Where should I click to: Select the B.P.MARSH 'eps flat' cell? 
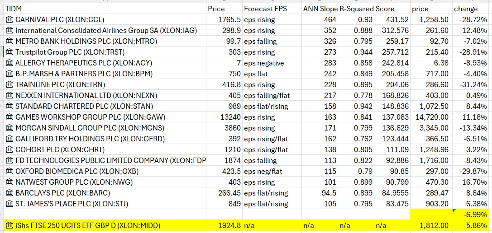point(272,74)
